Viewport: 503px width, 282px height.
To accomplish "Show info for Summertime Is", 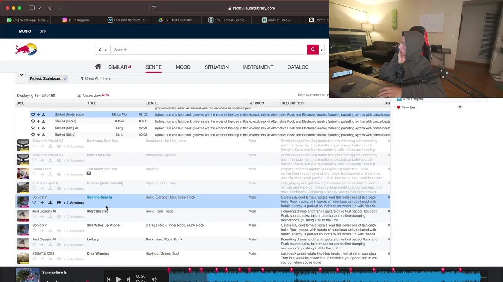I will click(59, 202).
